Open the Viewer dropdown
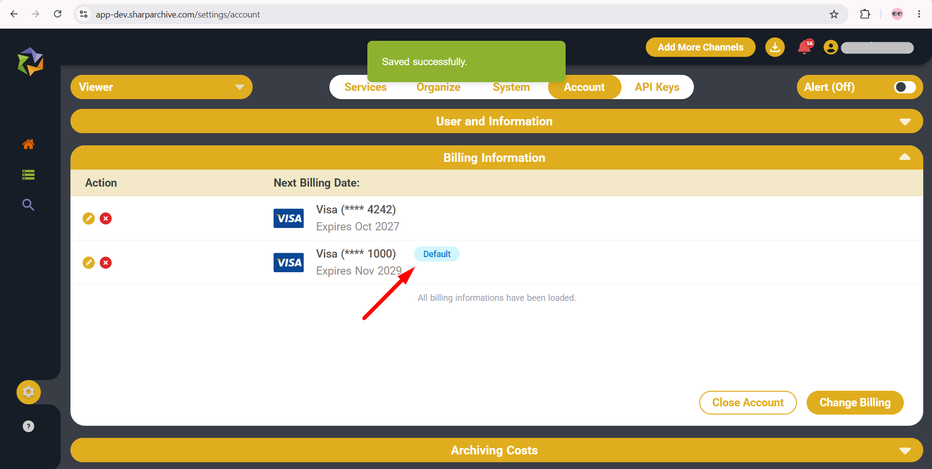 coord(161,87)
